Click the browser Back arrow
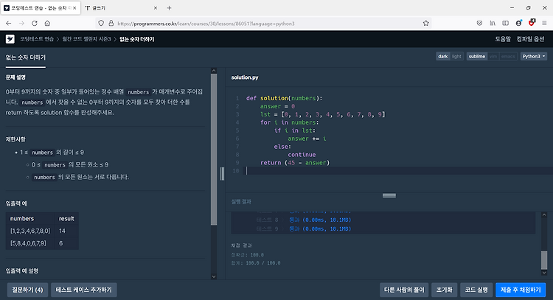The height and width of the screenshot is (300, 553). pos(9,24)
